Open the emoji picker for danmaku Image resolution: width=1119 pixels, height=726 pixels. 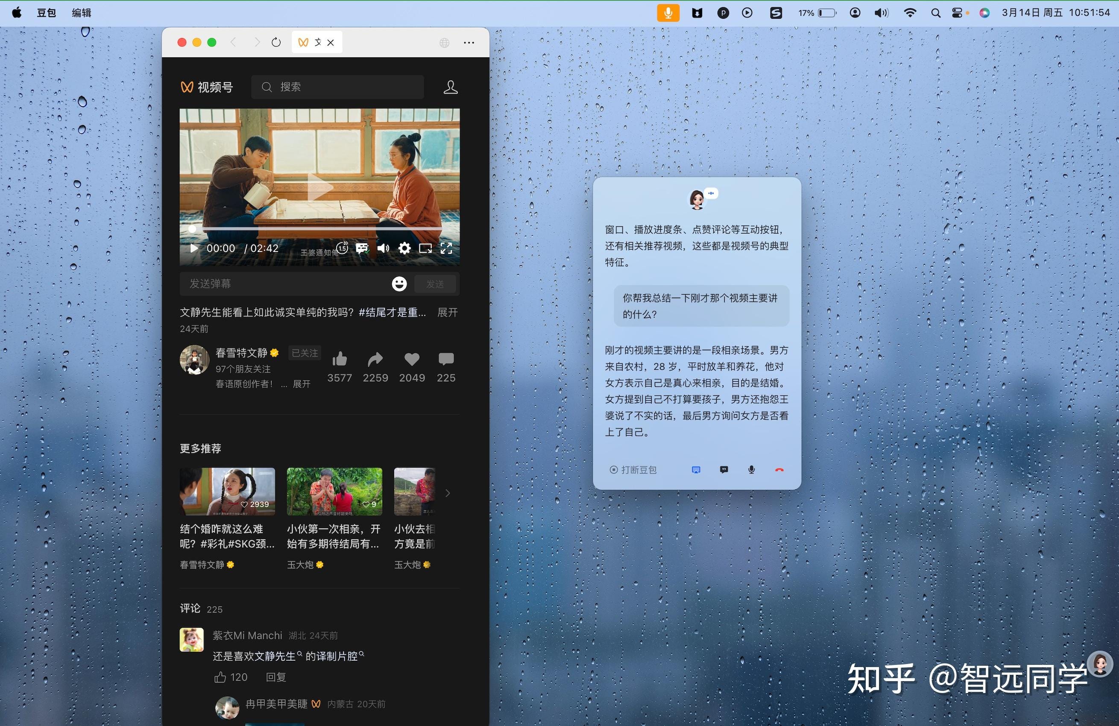click(399, 284)
